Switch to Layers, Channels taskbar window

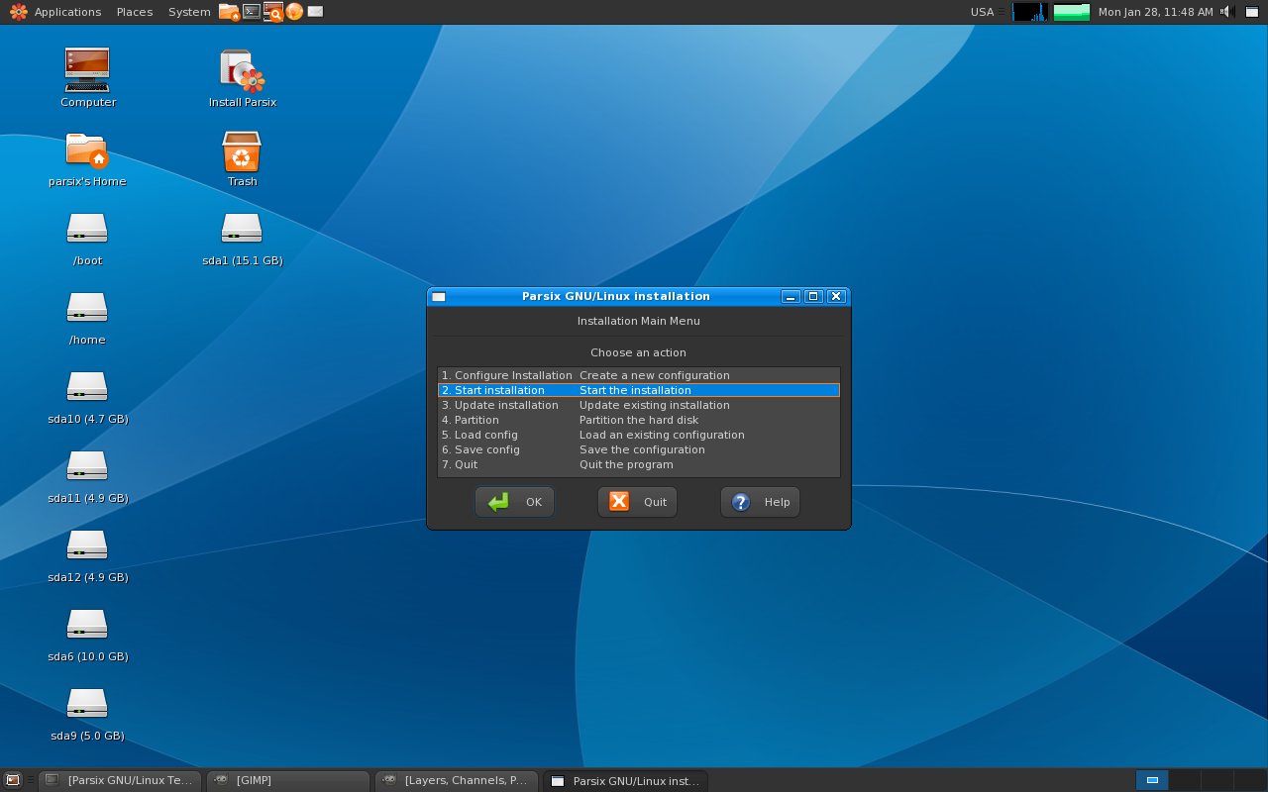[457, 780]
